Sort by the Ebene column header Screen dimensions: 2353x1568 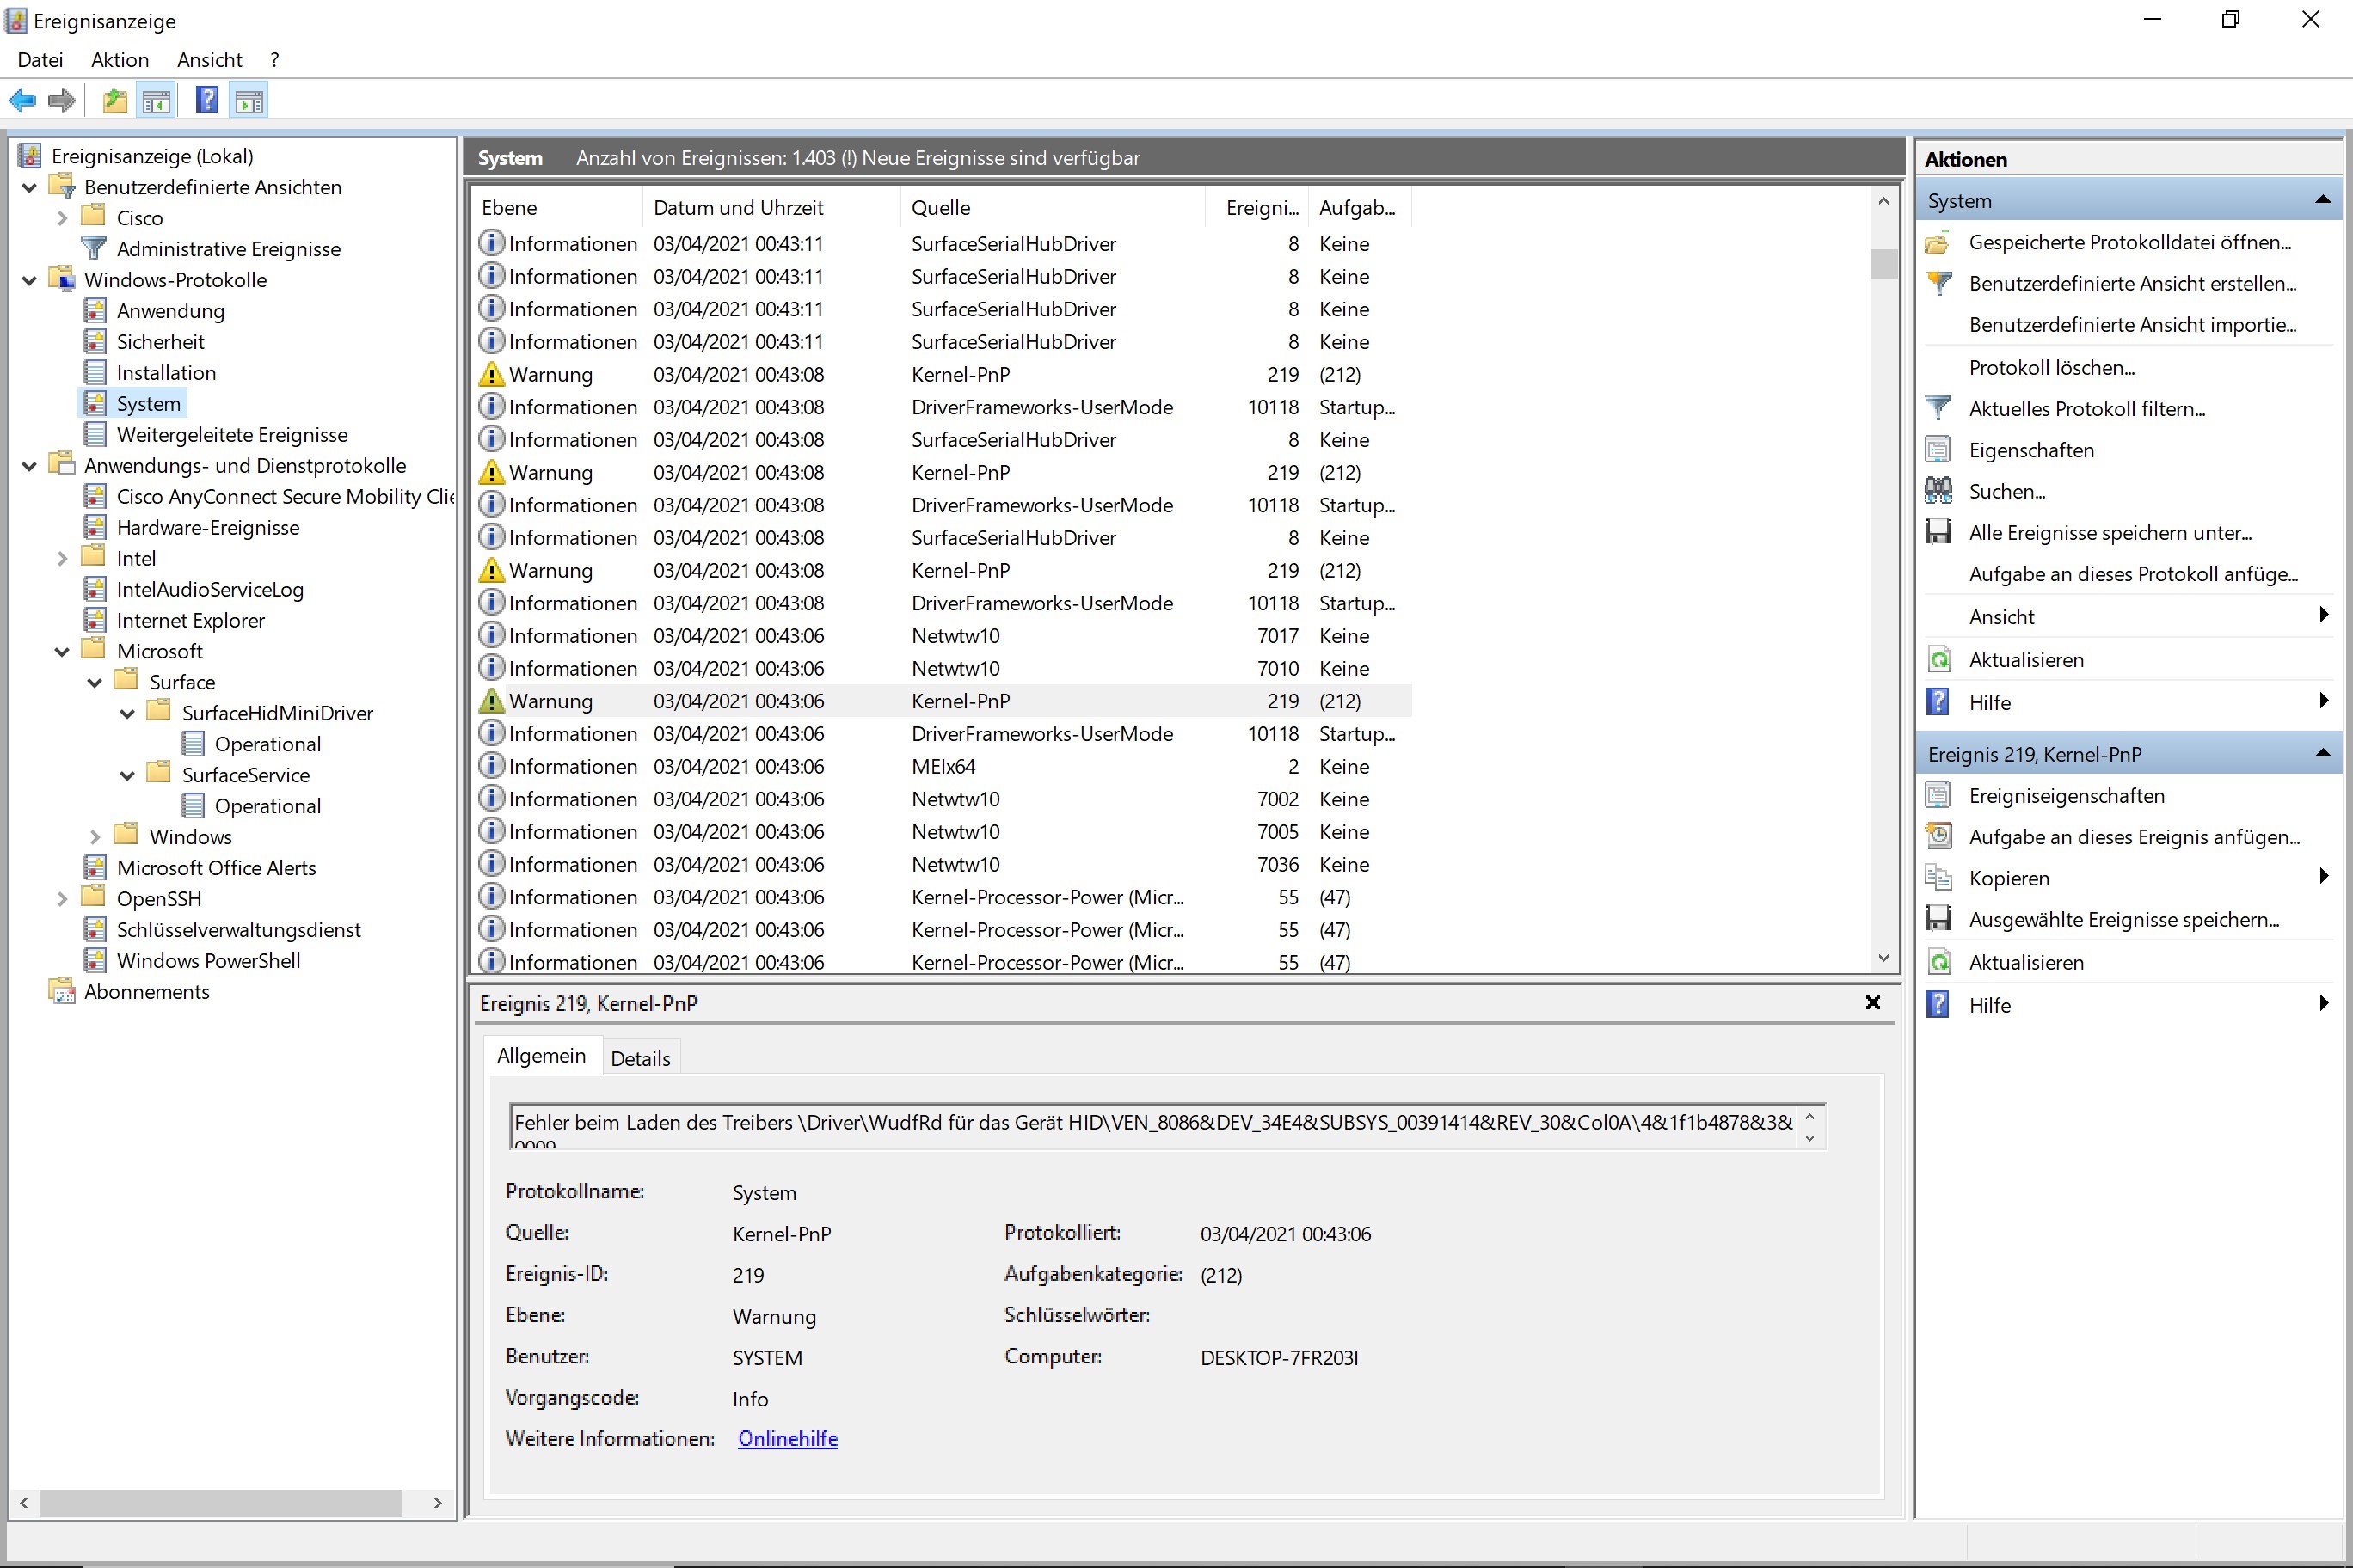pos(557,207)
